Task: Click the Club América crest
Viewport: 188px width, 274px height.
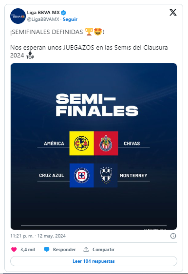Action: tap(81, 144)
